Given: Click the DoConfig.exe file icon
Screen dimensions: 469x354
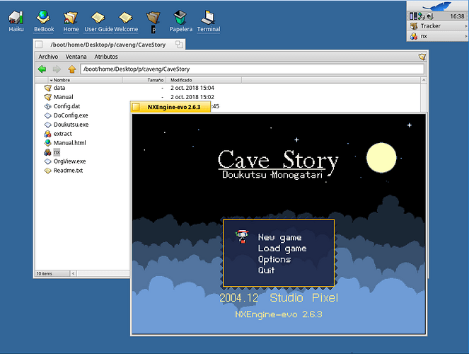Looking at the screenshot, I should [47, 115].
